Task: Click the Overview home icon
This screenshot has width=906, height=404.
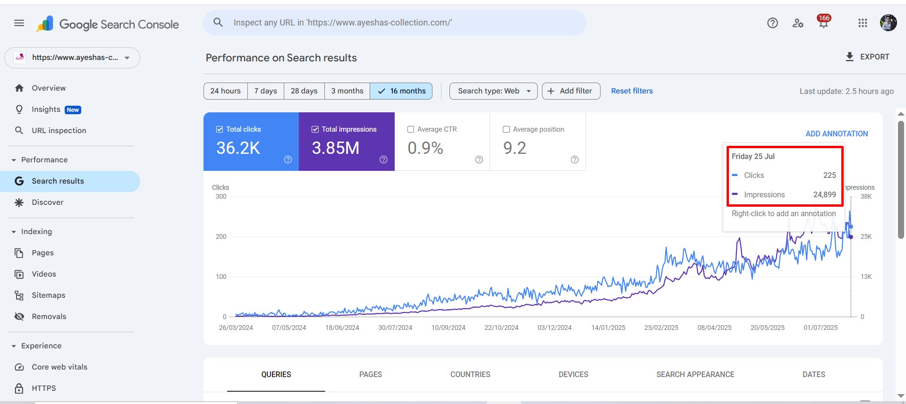Action: click(x=19, y=88)
